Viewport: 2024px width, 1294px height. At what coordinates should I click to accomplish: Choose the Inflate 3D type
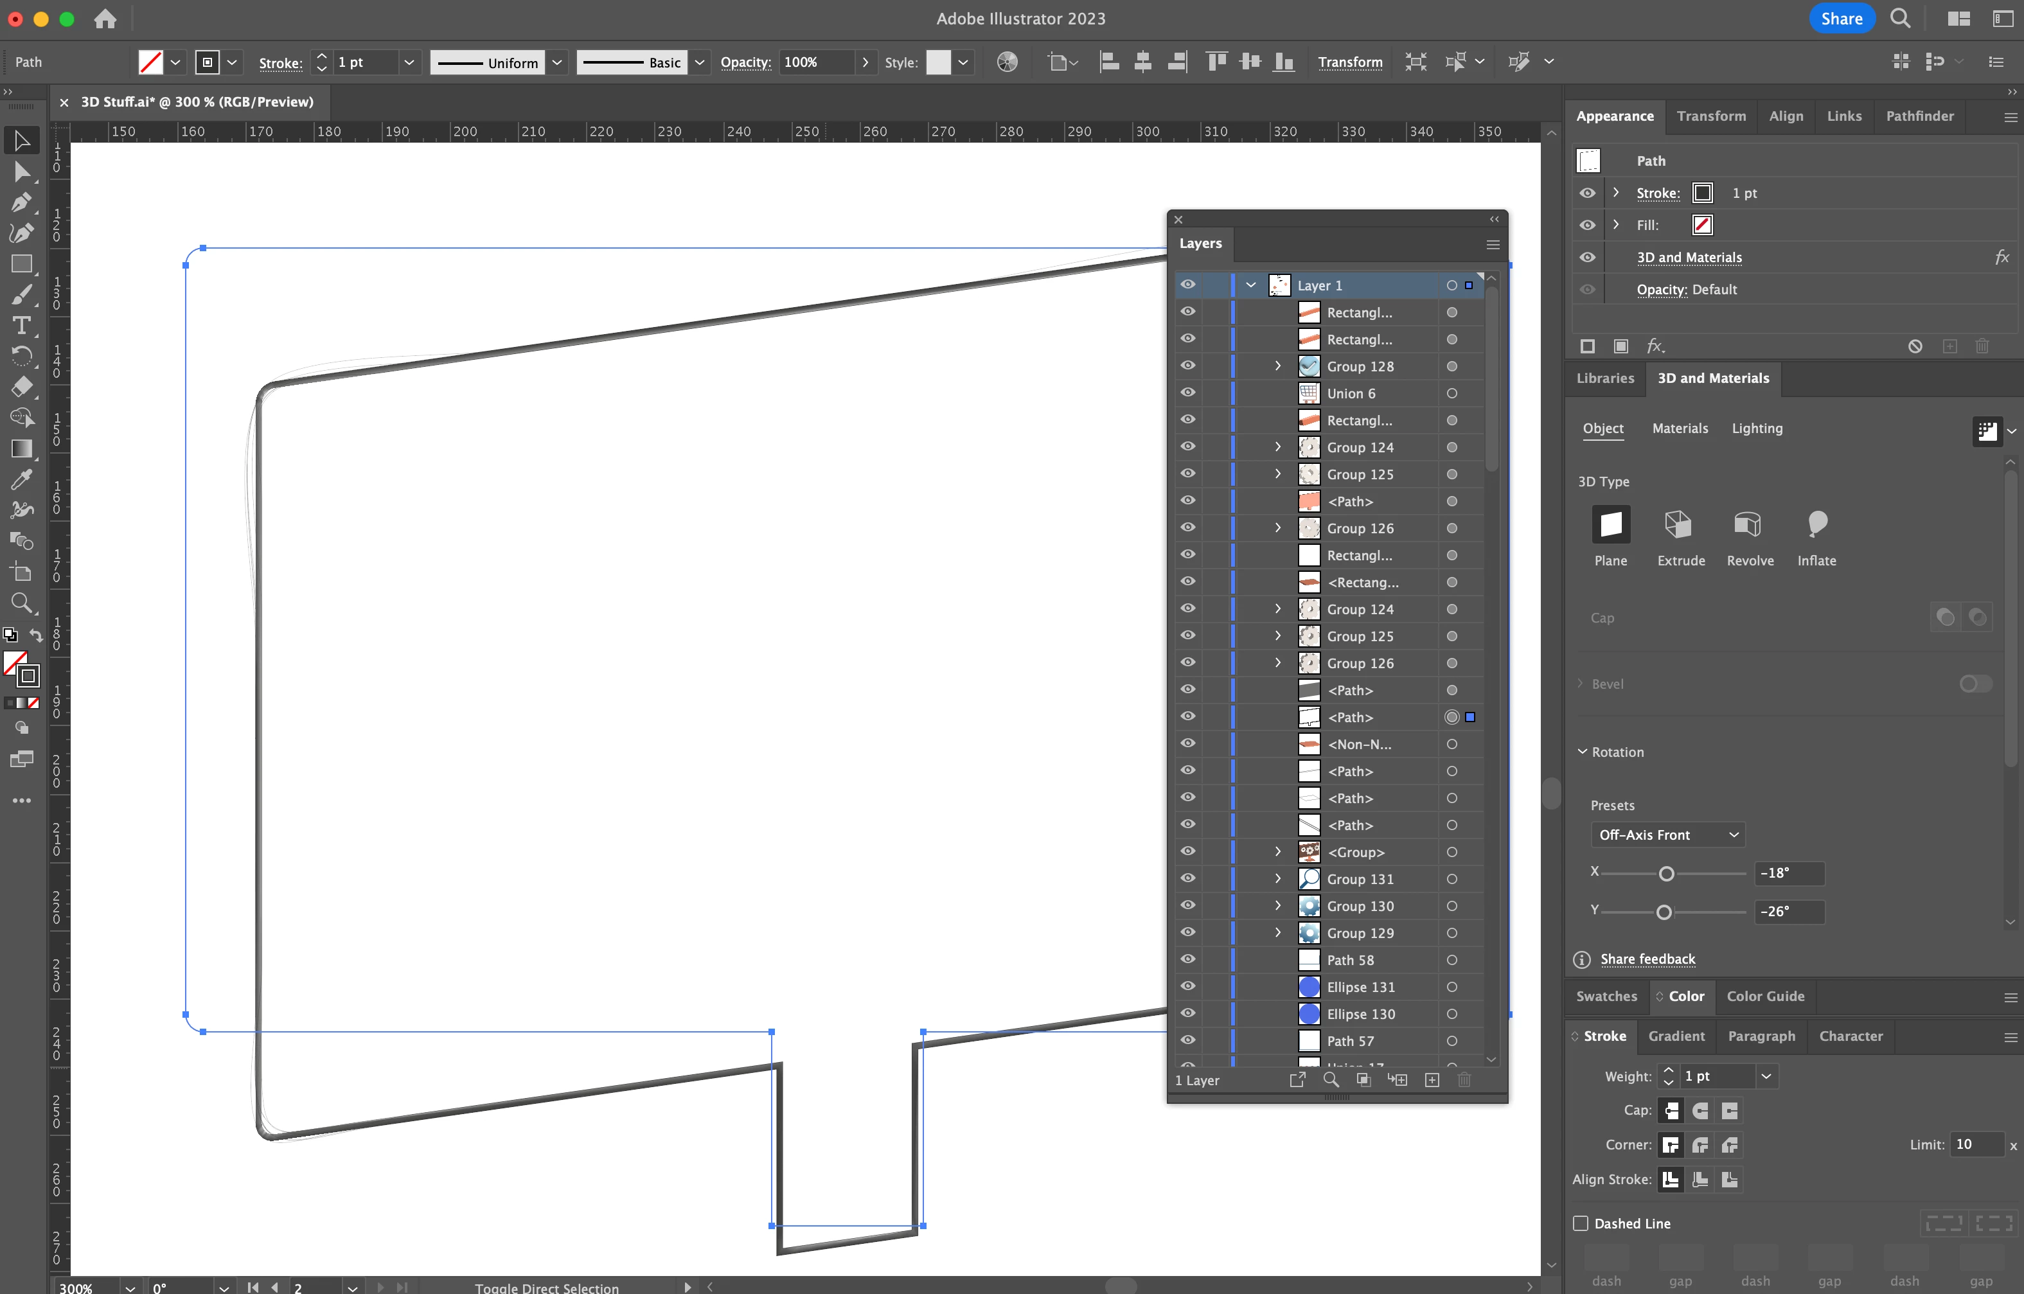tap(1816, 525)
